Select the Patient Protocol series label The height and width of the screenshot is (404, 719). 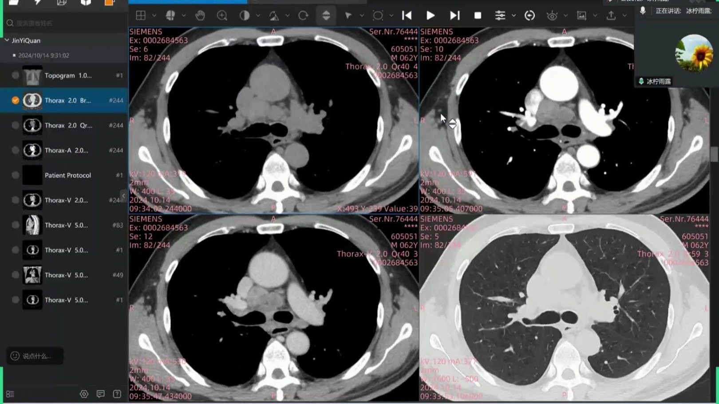pyautogui.click(x=68, y=175)
